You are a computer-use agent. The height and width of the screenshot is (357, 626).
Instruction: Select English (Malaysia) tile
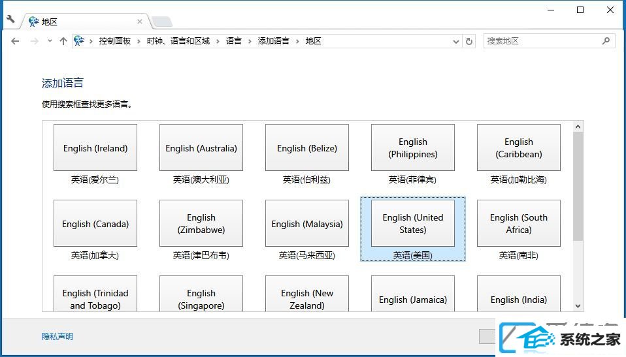pos(307,223)
